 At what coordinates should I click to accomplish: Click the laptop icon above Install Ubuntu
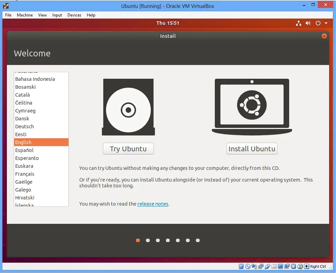pos(252,107)
